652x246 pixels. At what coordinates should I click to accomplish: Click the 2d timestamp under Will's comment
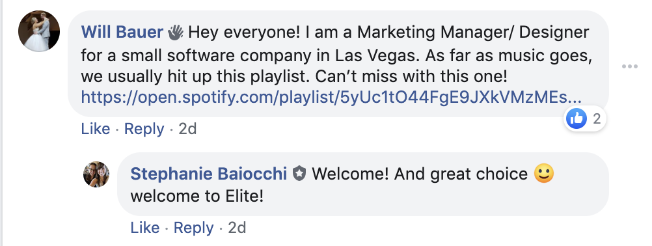click(187, 129)
